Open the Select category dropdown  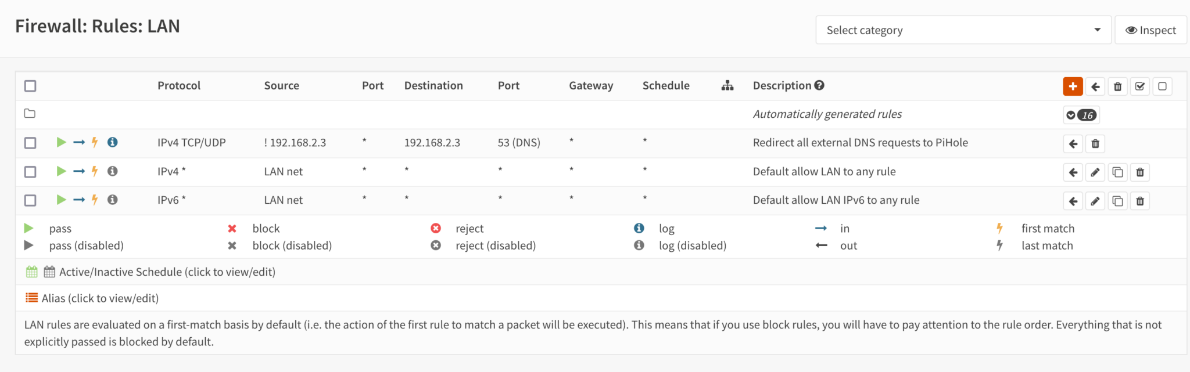(963, 30)
